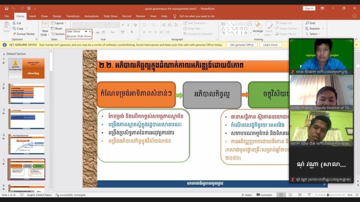Viewport: 360px width, 202px height.
Task: Click the Save icon in the quick access toolbar
Action: (x=6, y=8)
